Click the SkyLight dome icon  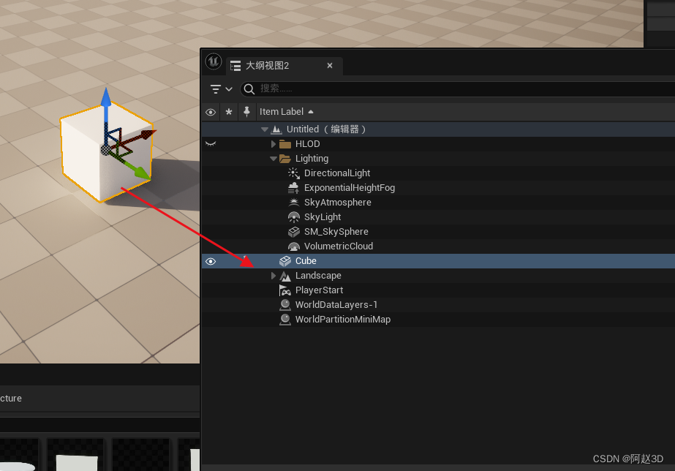(x=293, y=217)
